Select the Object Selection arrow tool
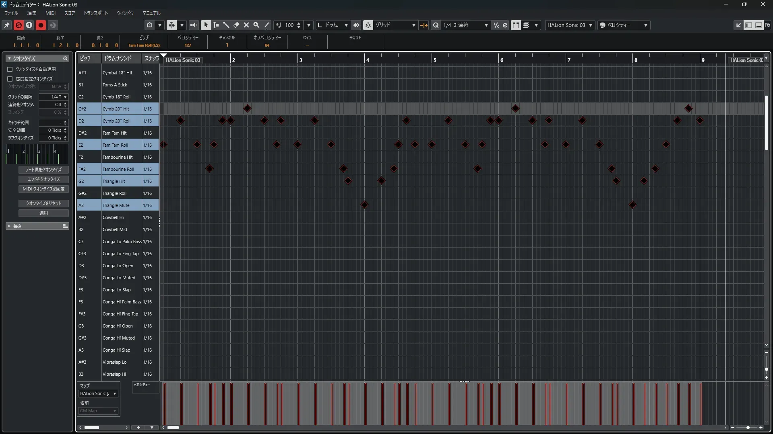773x434 pixels. (206, 25)
